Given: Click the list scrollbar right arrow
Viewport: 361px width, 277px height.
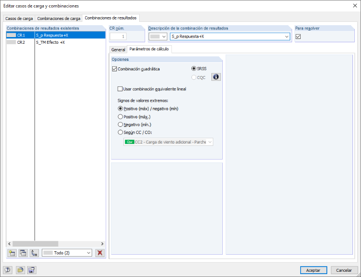Looking at the screenshot, I should (x=102, y=244).
